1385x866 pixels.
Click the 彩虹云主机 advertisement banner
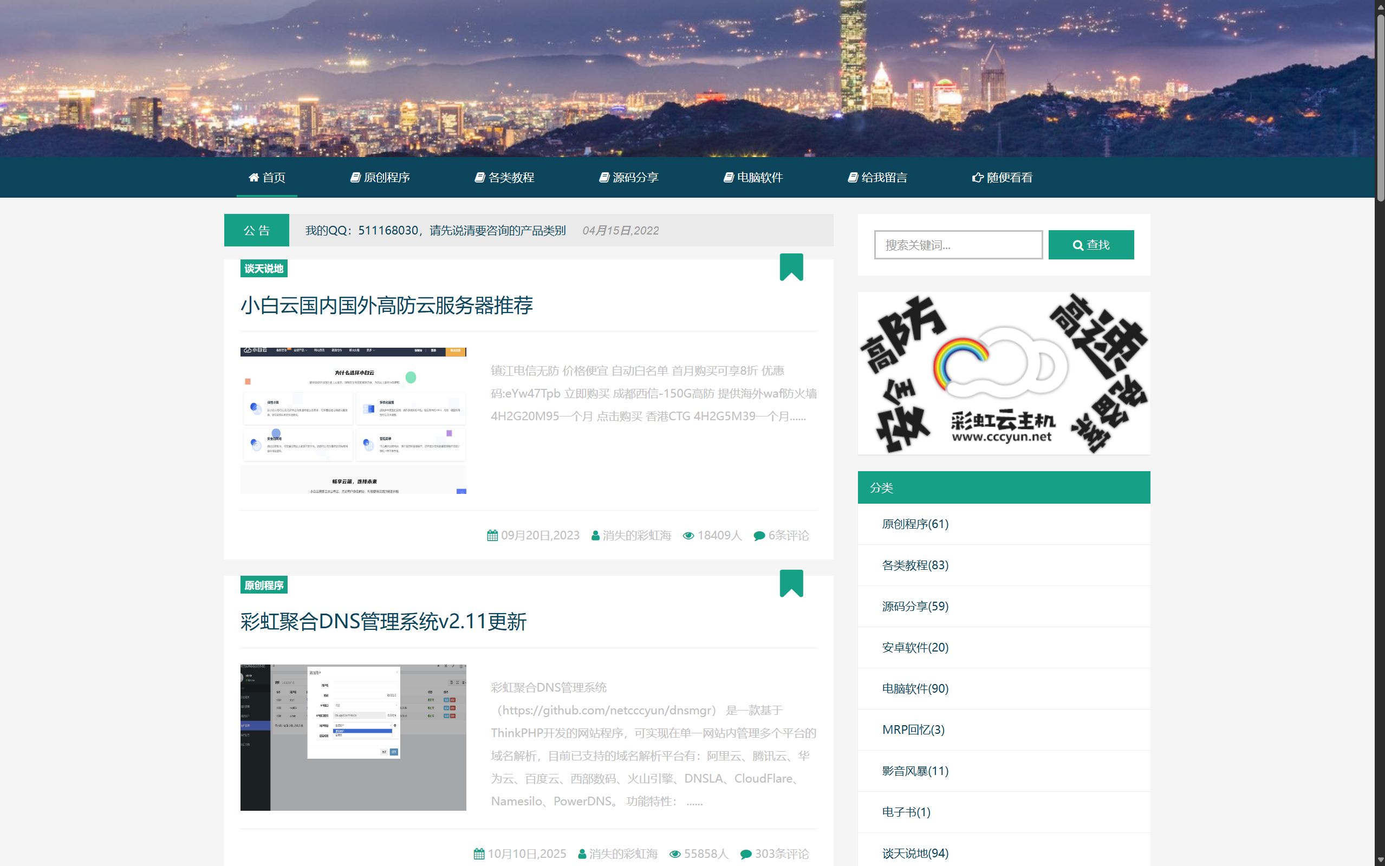pyautogui.click(x=1003, y=374)
